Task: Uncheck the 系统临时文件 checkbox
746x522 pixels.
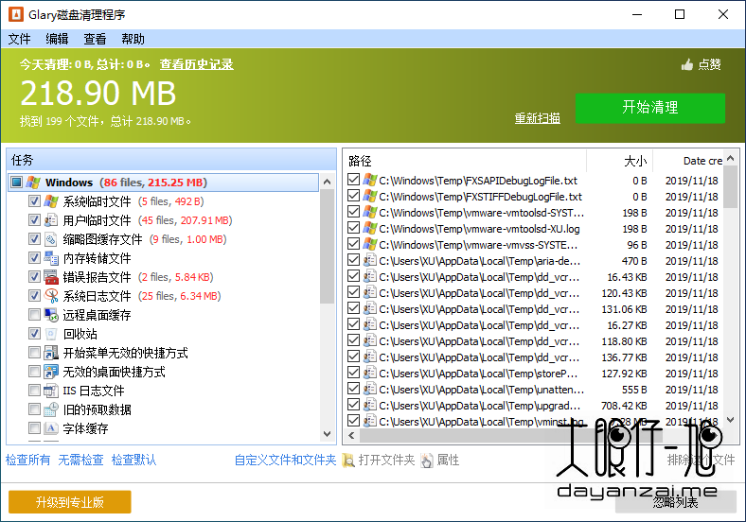Action: coord(34,201)
